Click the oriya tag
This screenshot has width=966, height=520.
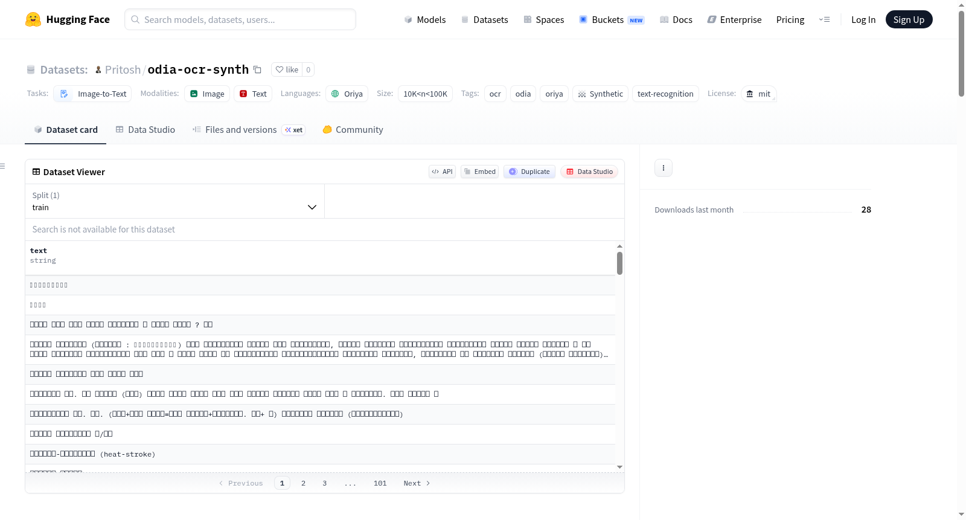click(554, 94)
